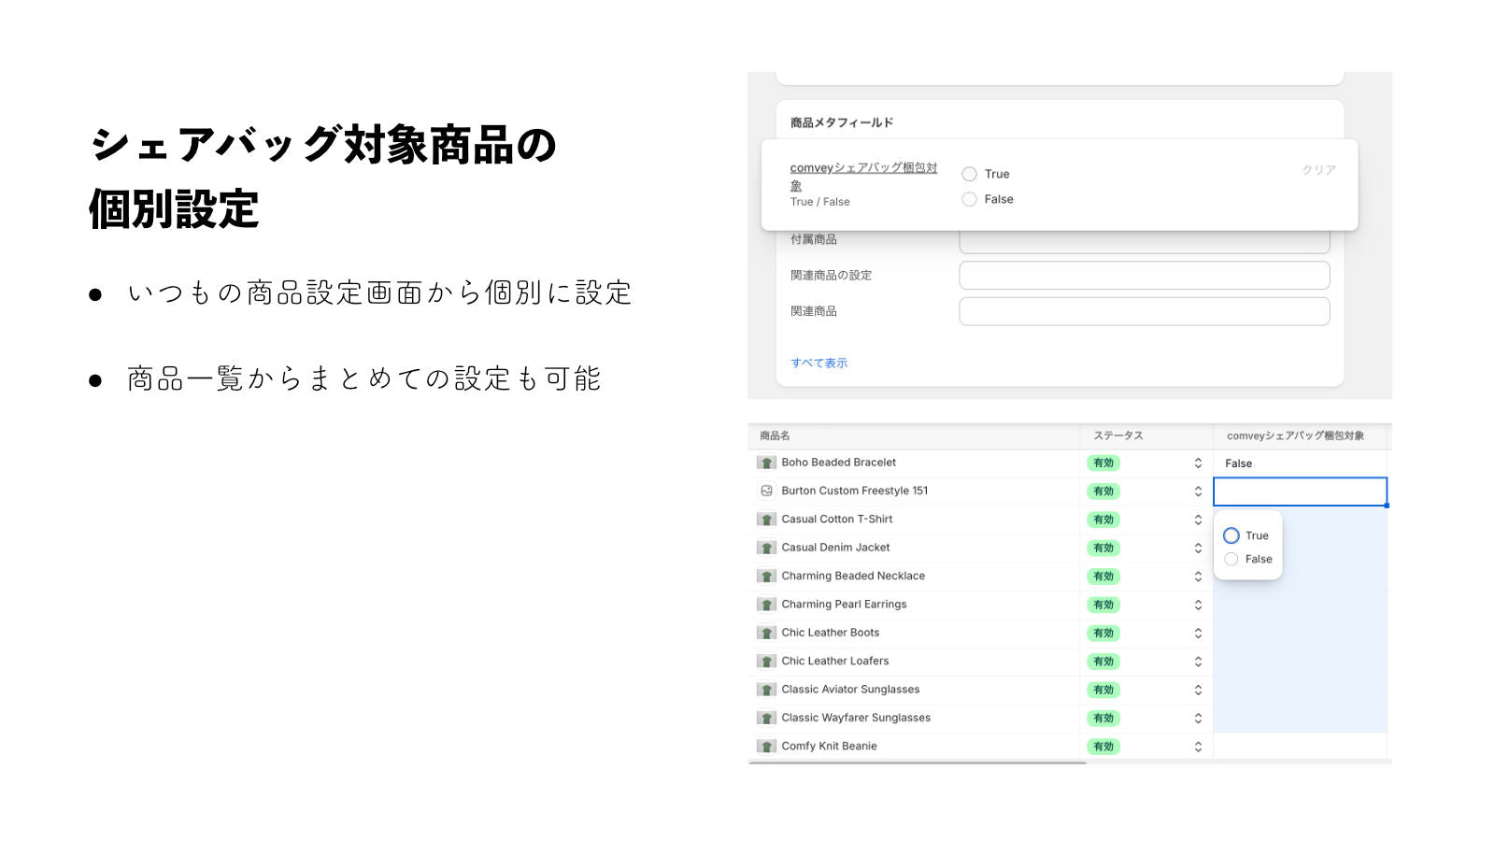Select Casual Cotton T-Shirt thumbnail icon
The image size is (1495, 841).
point(766,520)
